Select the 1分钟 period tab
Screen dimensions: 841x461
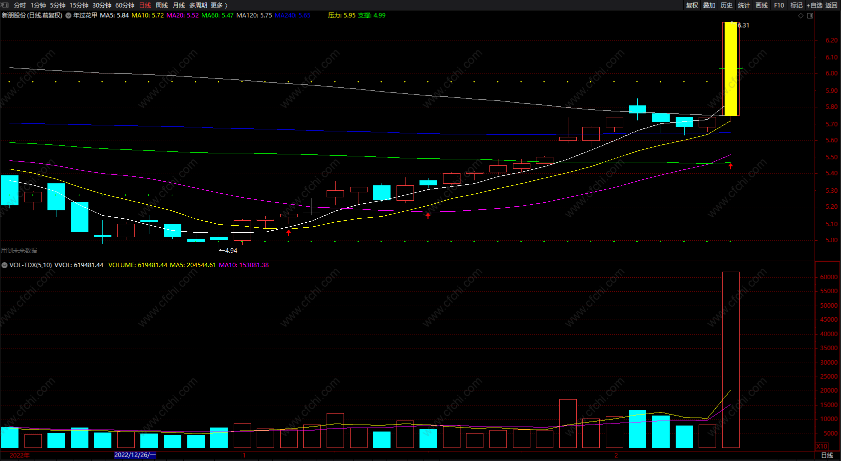click(38, 5)
